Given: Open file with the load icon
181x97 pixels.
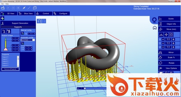Looking at the screenshot, I should pos(3,8).
